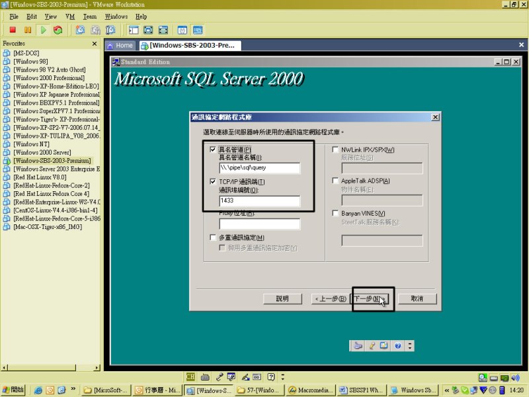Select [Windows 2000 Server] favorite
The image size is (529, 397).
point(42,153)
